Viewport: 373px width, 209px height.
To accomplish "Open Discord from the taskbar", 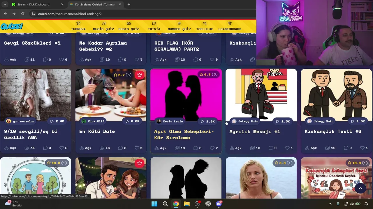I will click(219, 204).
